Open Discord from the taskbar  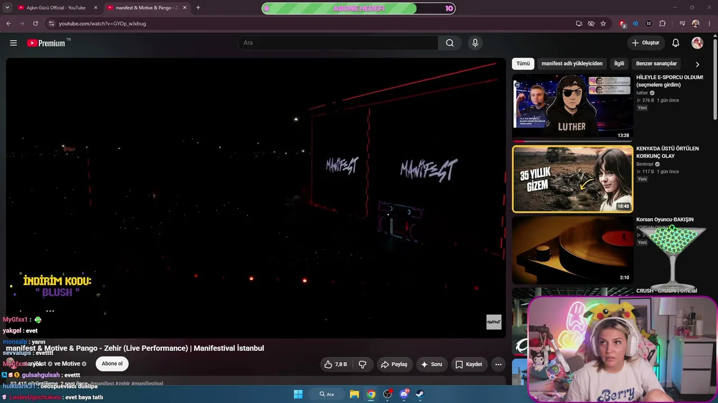point(404,394)
